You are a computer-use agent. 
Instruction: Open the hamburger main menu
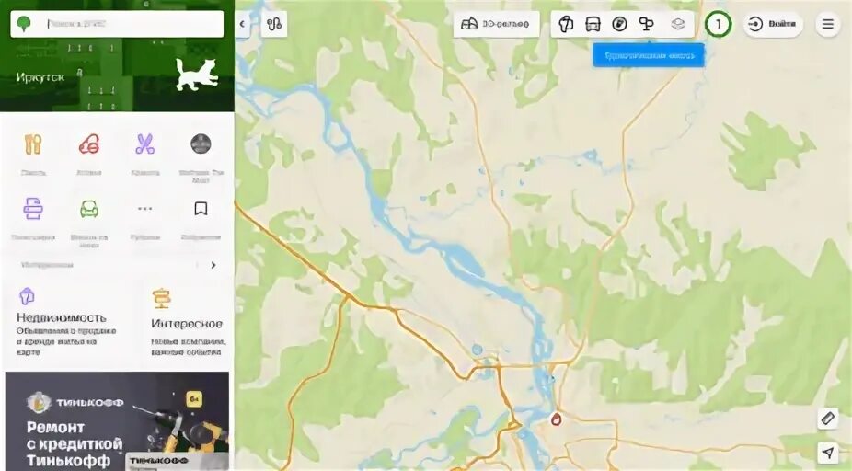(827, 24)
